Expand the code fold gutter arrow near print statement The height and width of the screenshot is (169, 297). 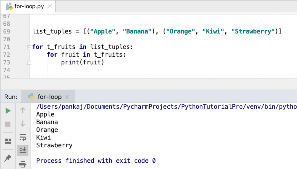point(29,62)
